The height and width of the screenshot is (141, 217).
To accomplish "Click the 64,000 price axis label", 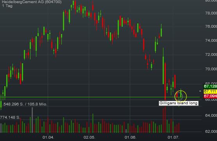I will [211, 115].
